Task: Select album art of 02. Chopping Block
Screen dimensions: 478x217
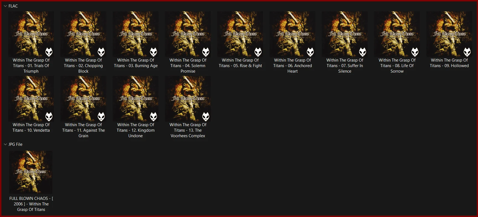Action: pyautogui.click(x=83, y=34)
